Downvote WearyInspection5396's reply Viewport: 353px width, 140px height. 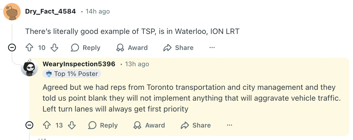point(72,125)
